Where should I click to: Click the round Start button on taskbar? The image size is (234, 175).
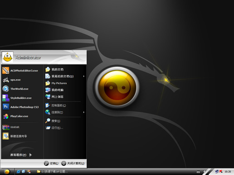[7, 172]
